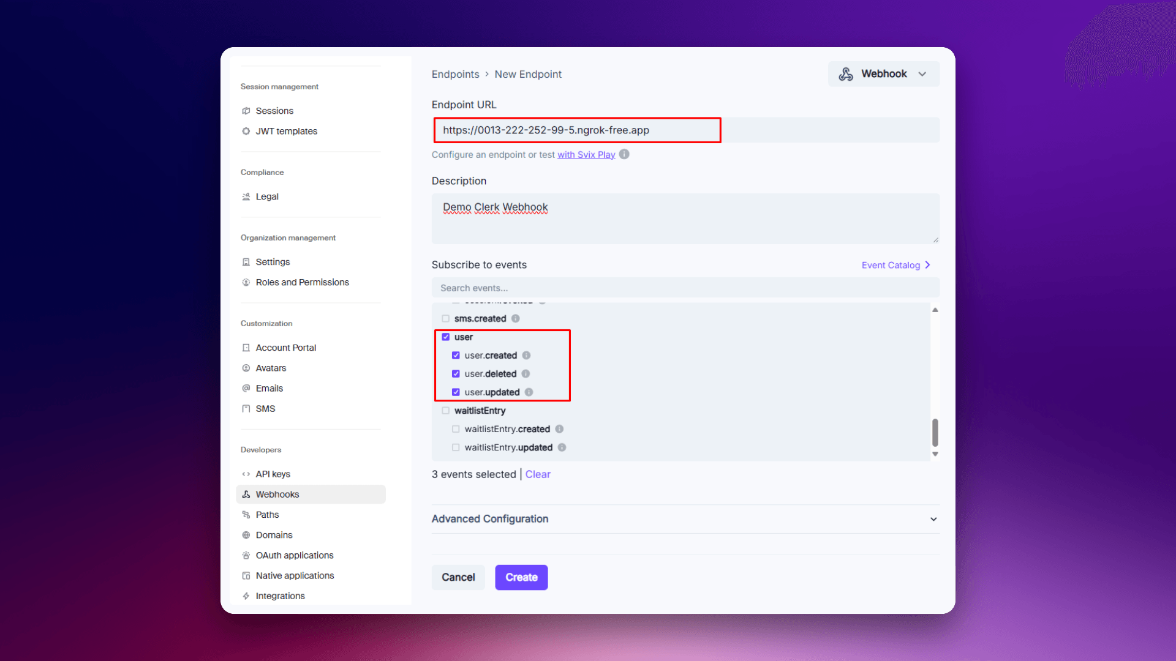The width and height of the screenshot is (1176, 661).
Task: Go to Account Portal in sidebar
Action: tap(285, 348)
